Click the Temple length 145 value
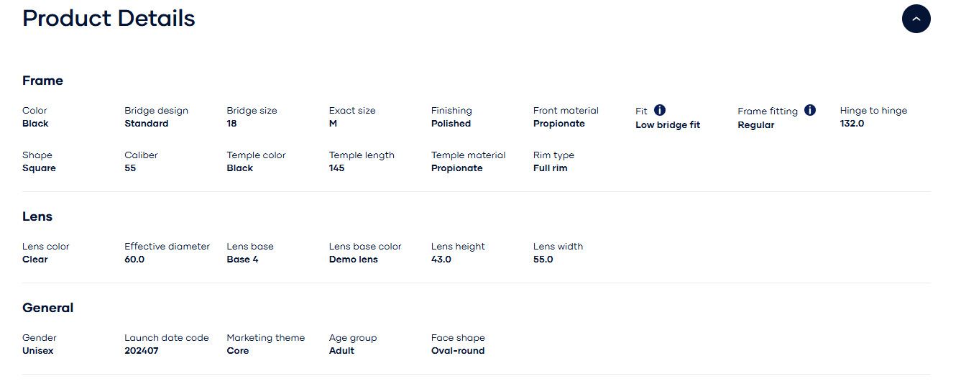Image resolution: width=961 pixels, height=389 pixels. (x=336, y=168)
